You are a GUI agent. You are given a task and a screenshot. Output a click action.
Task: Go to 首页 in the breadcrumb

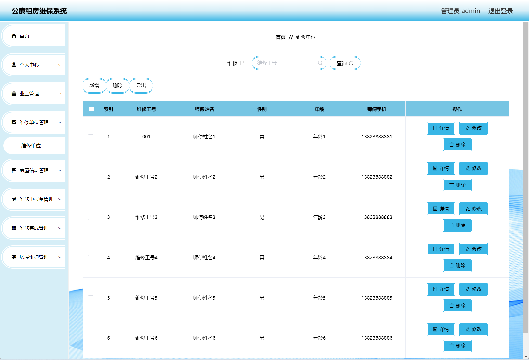tap(280, 37)
